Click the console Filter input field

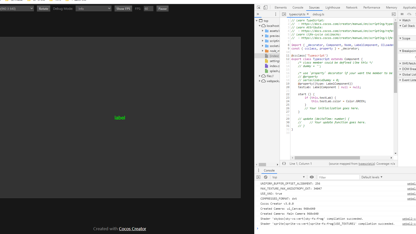[339, 177]
